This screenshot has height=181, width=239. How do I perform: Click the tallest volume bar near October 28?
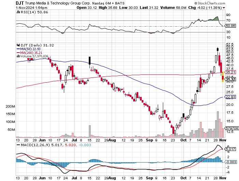[x=218, y=124]
